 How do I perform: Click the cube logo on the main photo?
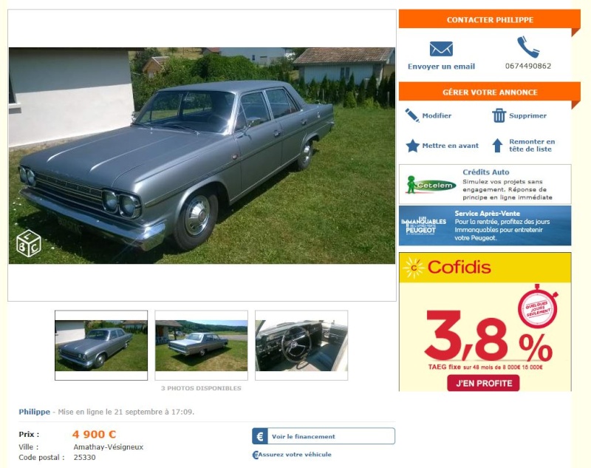[x=29, y=244]
